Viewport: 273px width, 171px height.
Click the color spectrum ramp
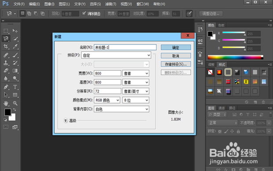[236, 57]
